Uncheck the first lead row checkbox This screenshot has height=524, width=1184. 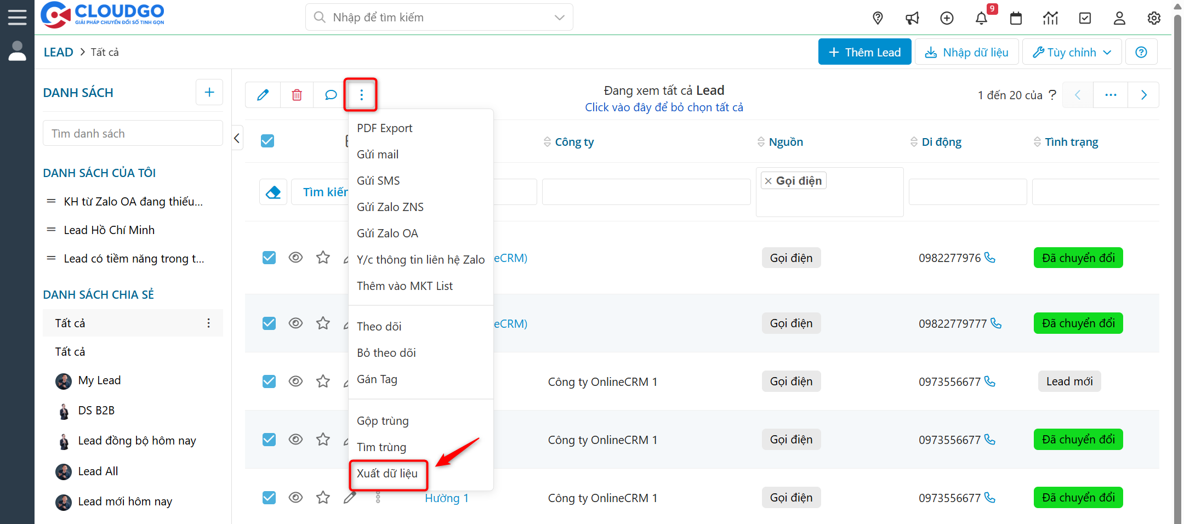[x=269, y=258]
